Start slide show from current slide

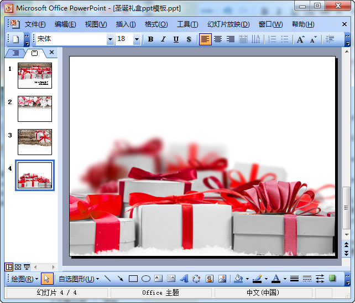(x=27, y=267)
